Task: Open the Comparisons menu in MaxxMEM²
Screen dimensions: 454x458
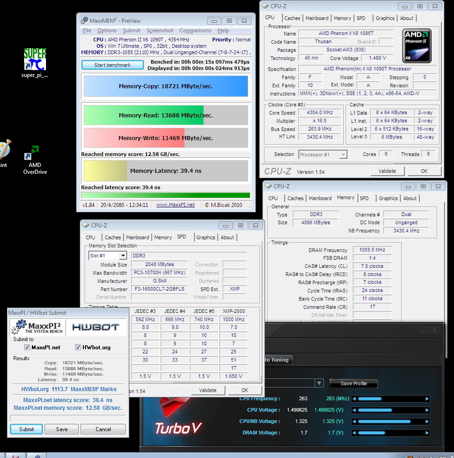Action: pos(195,30)
